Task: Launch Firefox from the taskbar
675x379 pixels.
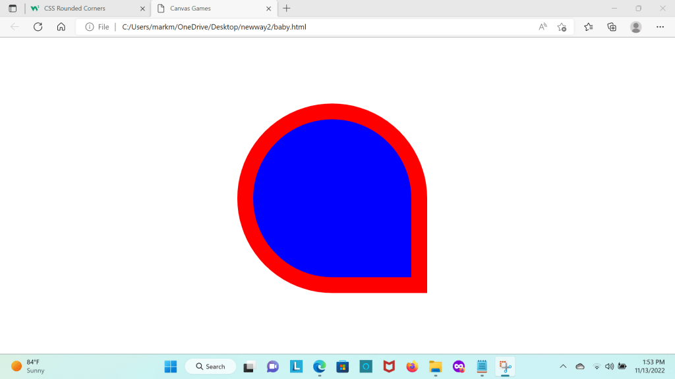Action: 412,366
